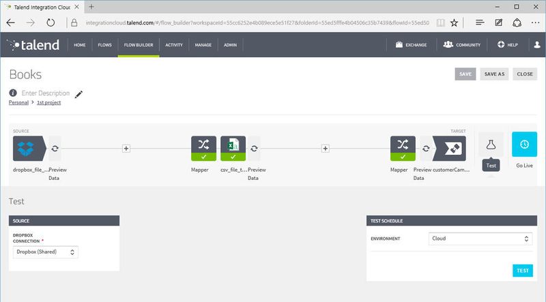Click the blue TEST button

pyautogui.click(x=523, y=271)
